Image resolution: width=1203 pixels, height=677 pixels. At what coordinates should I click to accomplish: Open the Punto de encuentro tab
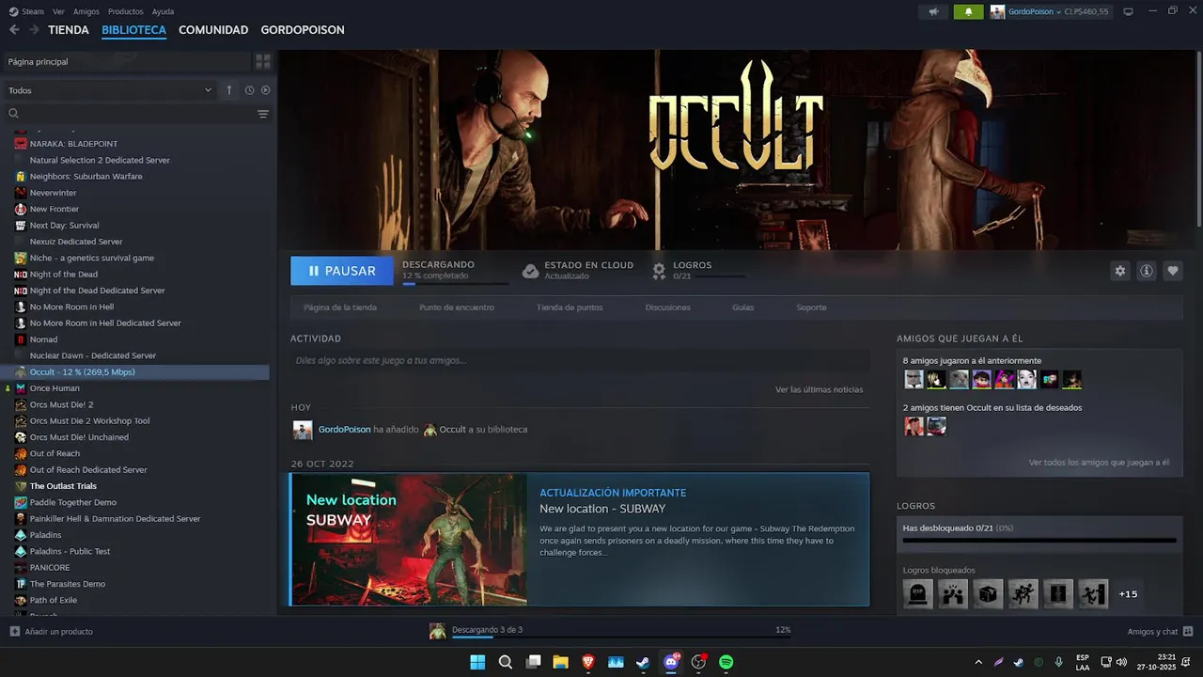[x=457, y=307]
